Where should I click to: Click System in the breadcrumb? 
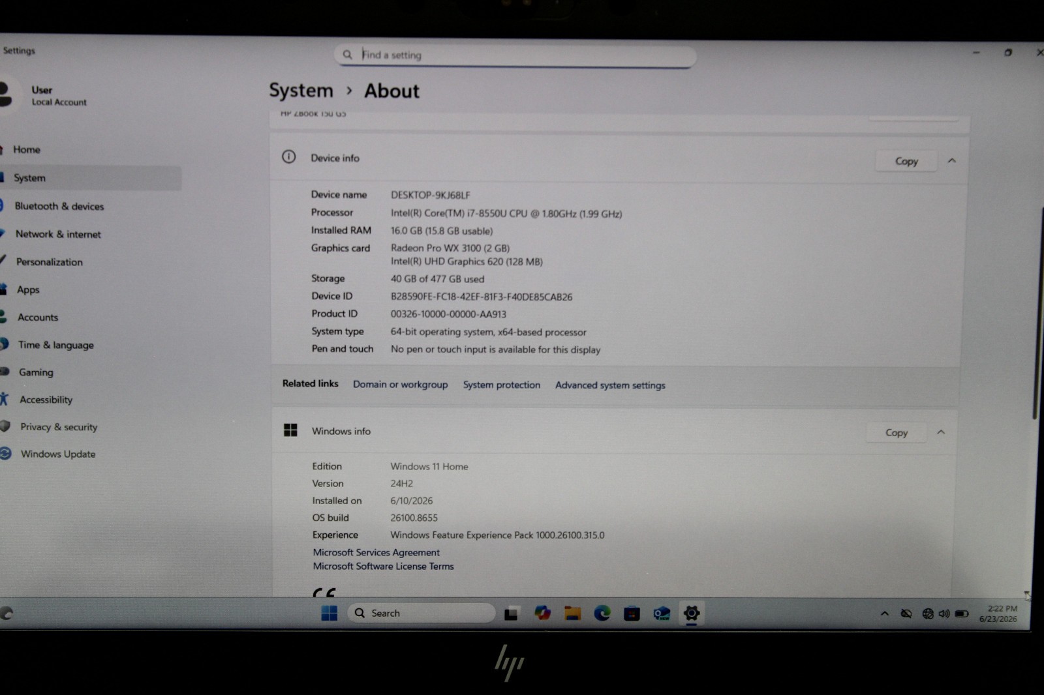coord(301,91)
